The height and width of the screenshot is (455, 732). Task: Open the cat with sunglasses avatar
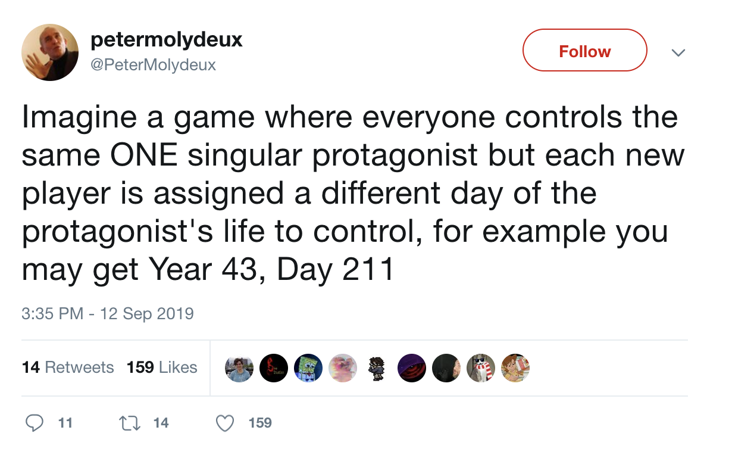[x=481, y=368]
